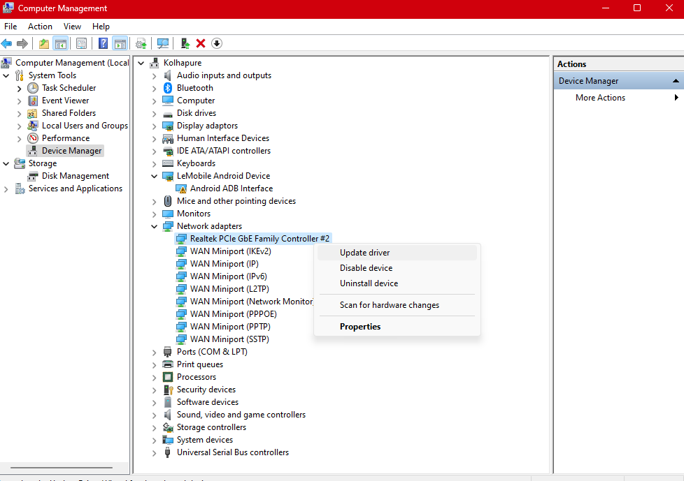Click Security devices key icon
Screen dimensions: 684x481
(168, 390)
